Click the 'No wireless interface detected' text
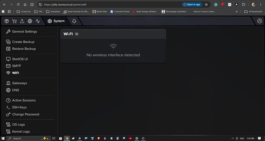This screenshot has width=265, height=141. click(x=113, y=55)
